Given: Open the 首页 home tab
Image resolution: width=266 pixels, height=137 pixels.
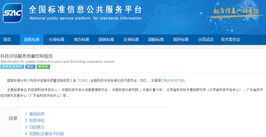Looking at the screenshot, I should pos(7,39).
